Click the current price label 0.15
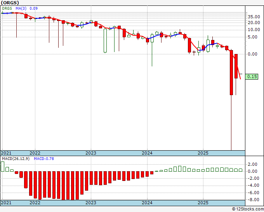The height and width of the screenshot is (212, 264). [252, 76]
